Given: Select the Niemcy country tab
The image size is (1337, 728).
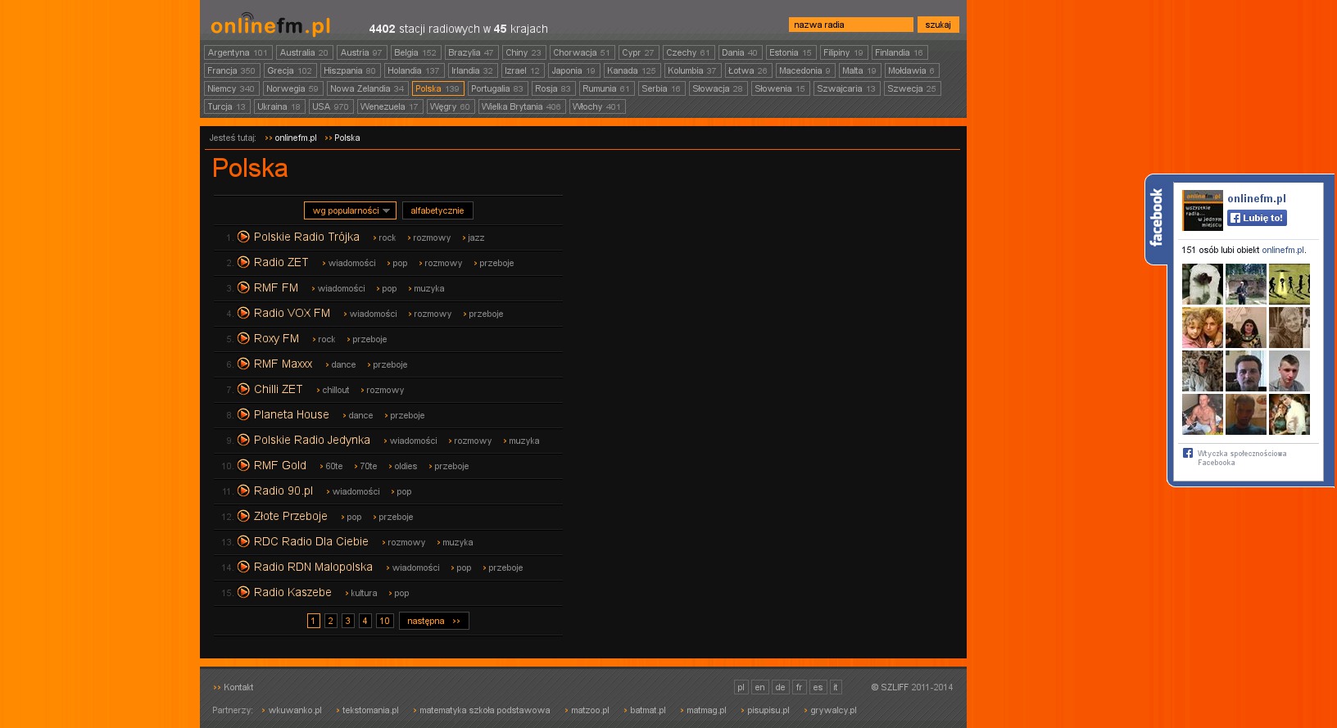Looking at the screenshot, I should point(231,88).
